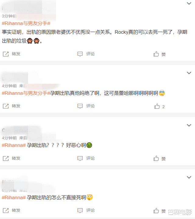Open hashtag link in the second post
The image size is (195, 219).
[x=26, y=93]
